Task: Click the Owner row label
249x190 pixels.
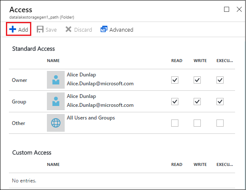Action: point(19,80)
